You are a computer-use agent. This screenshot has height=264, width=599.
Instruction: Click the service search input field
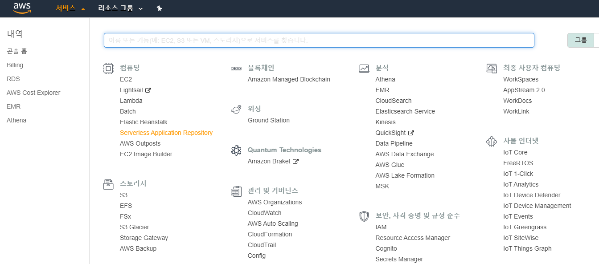click(319, 40)
